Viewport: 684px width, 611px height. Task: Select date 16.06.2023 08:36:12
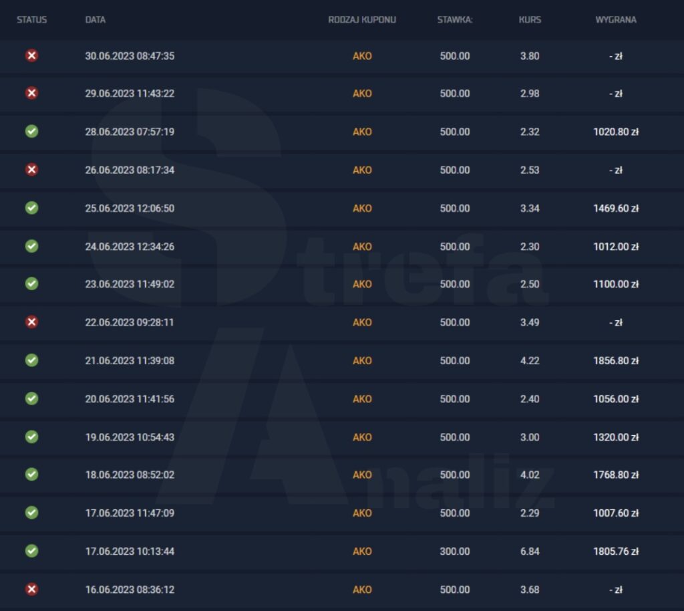pos(130,590)
